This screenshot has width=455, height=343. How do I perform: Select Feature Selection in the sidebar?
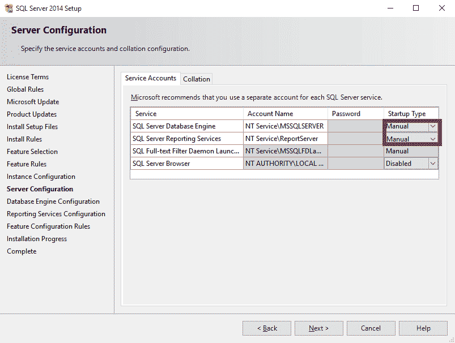tap(32, 151)
